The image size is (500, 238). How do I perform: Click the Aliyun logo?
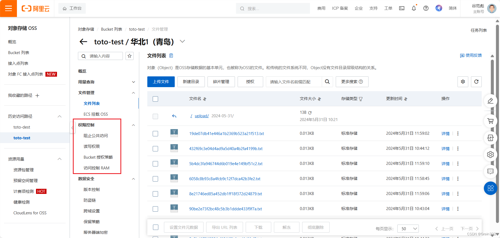[x=35, y=9]
